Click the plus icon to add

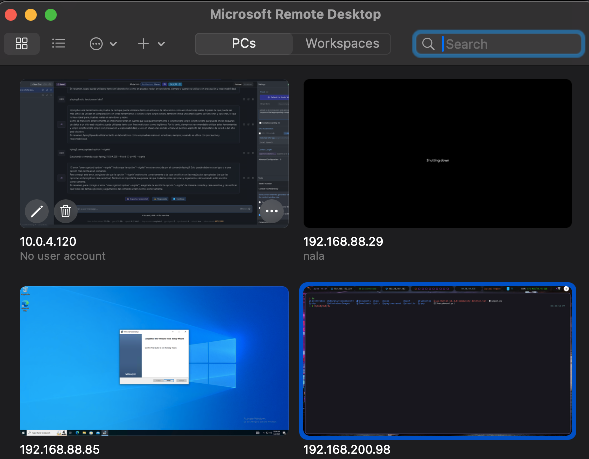143,44
